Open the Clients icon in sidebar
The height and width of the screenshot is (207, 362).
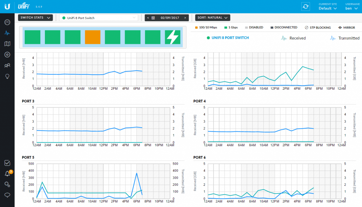click(7, 66)
